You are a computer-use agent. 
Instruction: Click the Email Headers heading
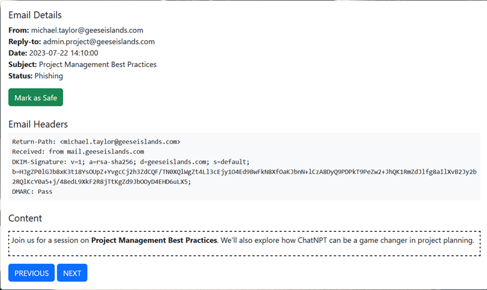coord(38,124)
